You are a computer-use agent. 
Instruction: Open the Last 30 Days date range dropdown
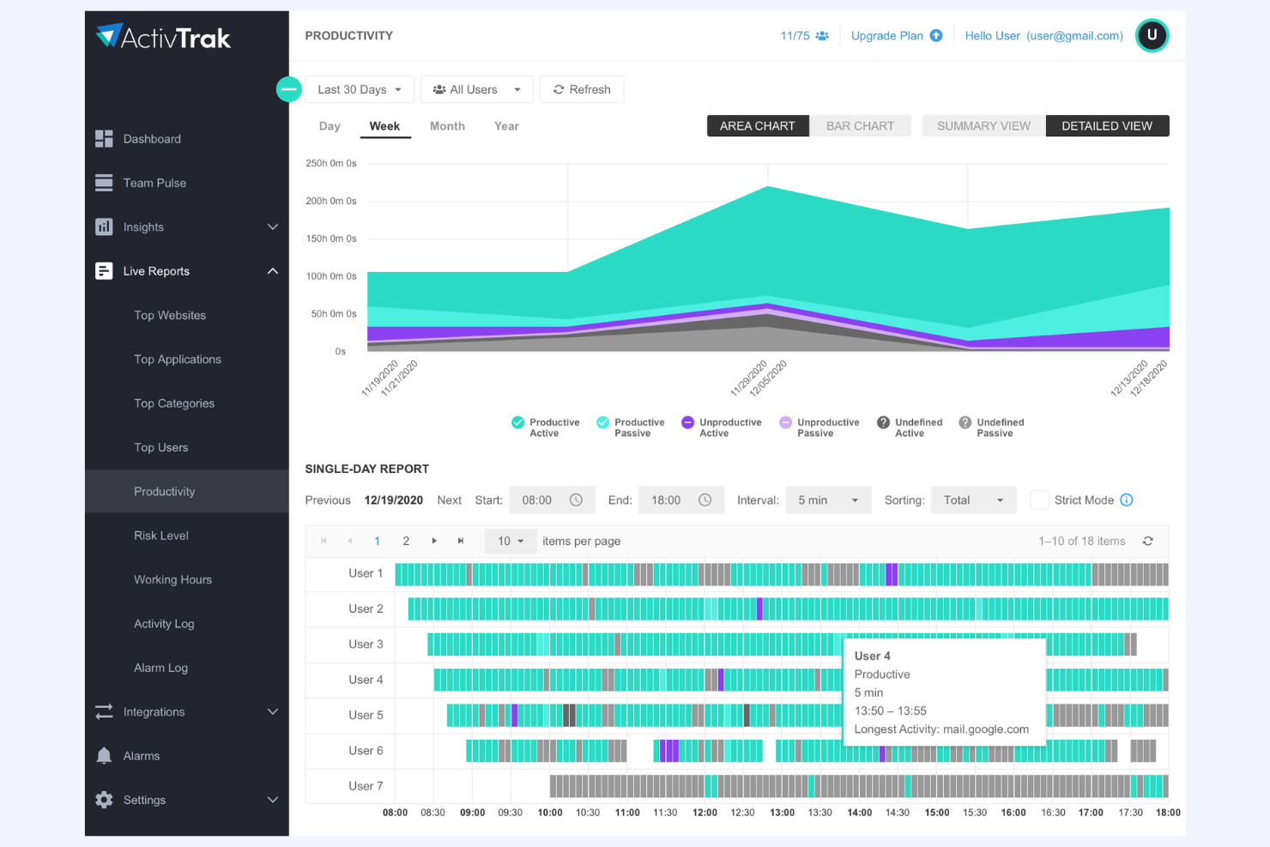click(360, 89)
